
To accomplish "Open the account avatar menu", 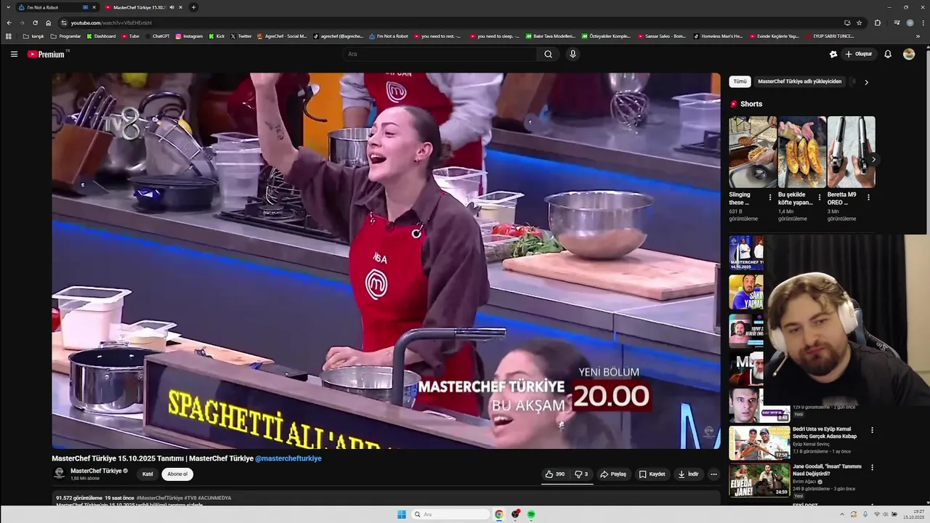I will click(x=908, y=54).
